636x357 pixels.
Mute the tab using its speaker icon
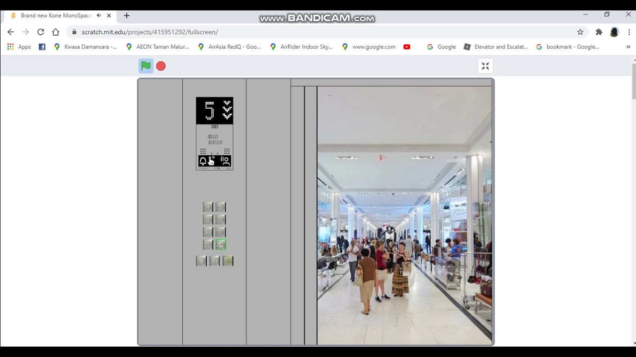(99, 15)
